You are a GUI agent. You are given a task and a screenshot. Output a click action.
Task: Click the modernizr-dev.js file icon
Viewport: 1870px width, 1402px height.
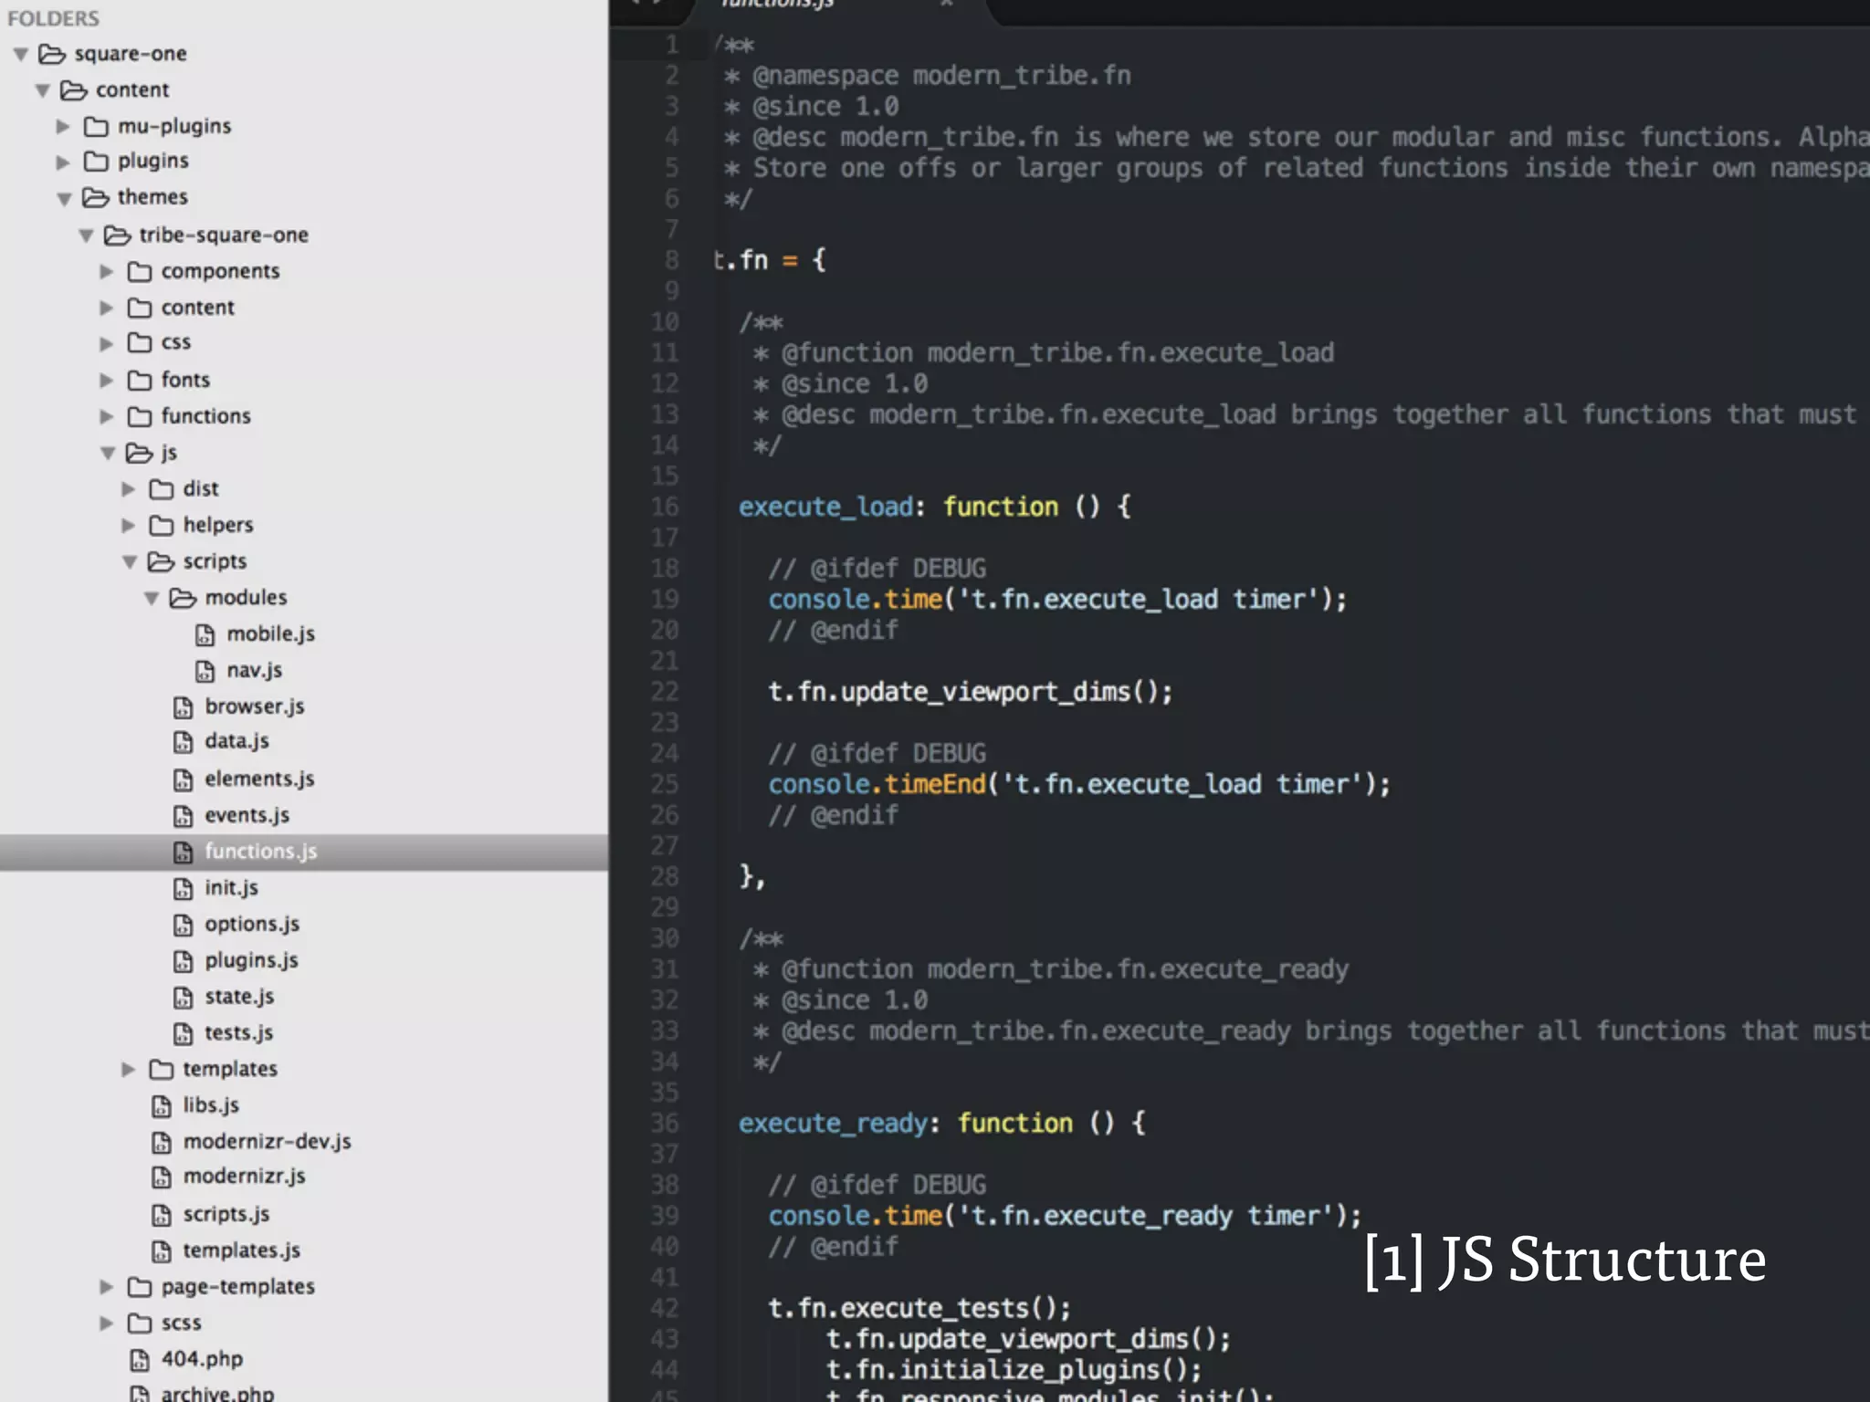pyautogui.click(x=162, y=1142)
